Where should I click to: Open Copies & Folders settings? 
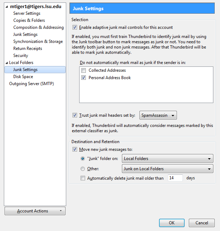pos(29,20)
